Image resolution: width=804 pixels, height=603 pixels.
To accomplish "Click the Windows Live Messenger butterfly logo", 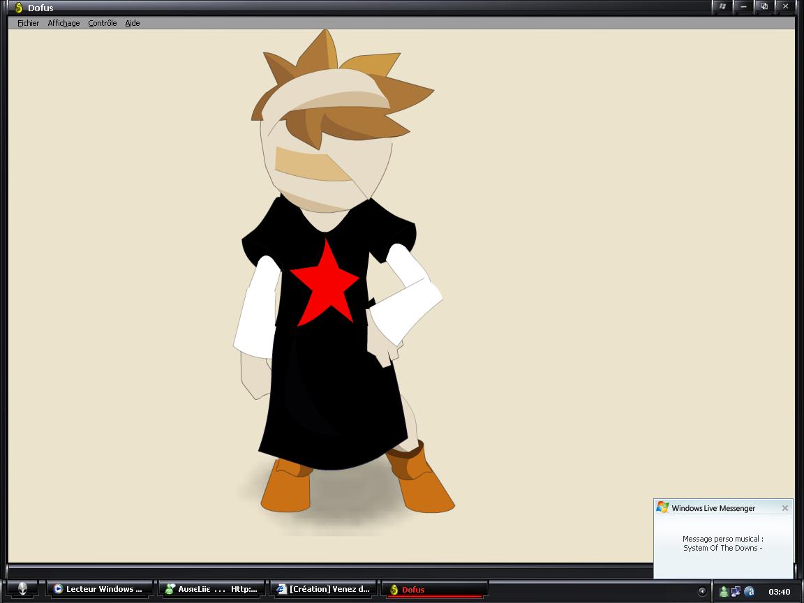I will [x=662, y=507].
